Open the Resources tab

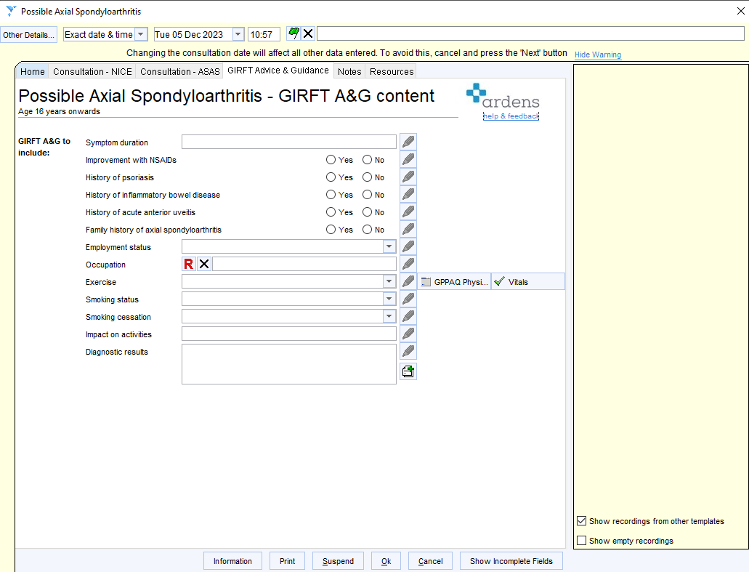[392, 72]
